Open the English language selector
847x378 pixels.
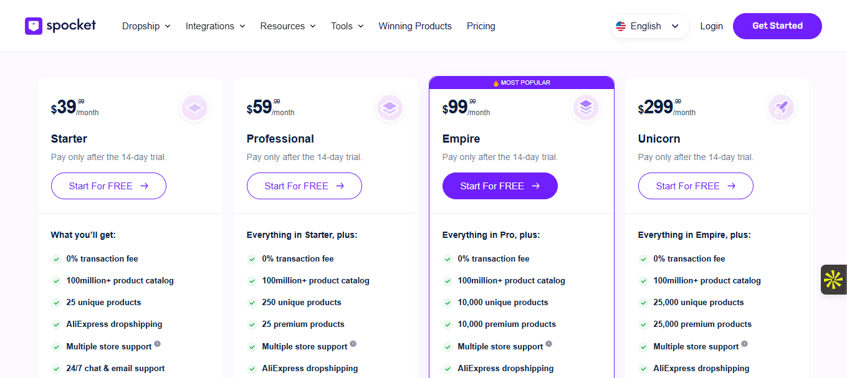point(649,26)
